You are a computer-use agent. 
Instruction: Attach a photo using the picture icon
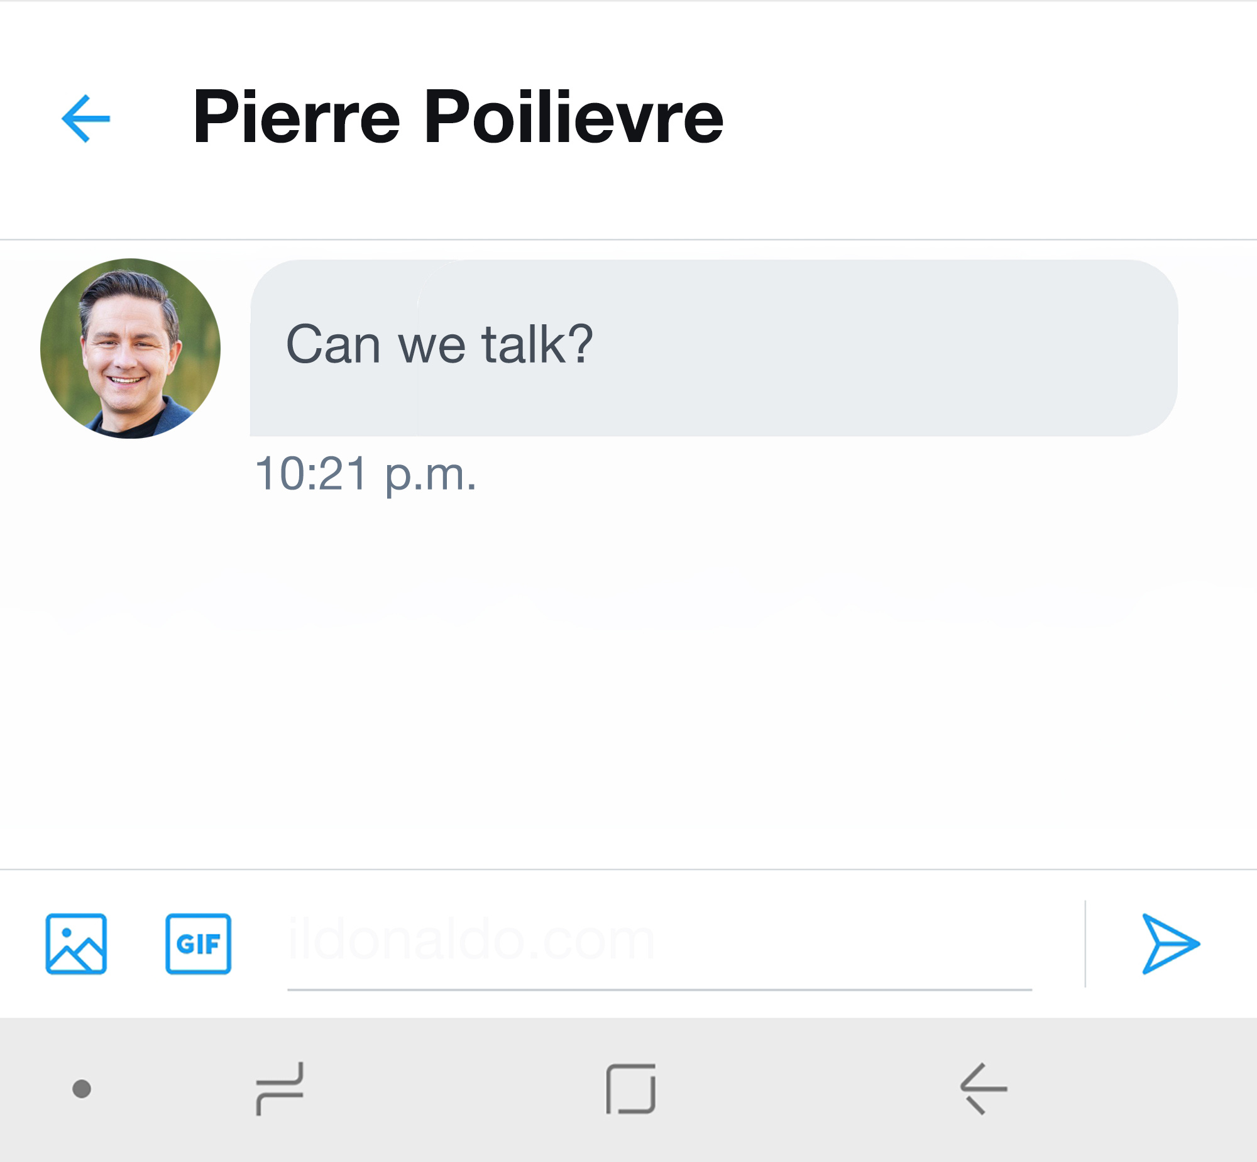[76, 943]
